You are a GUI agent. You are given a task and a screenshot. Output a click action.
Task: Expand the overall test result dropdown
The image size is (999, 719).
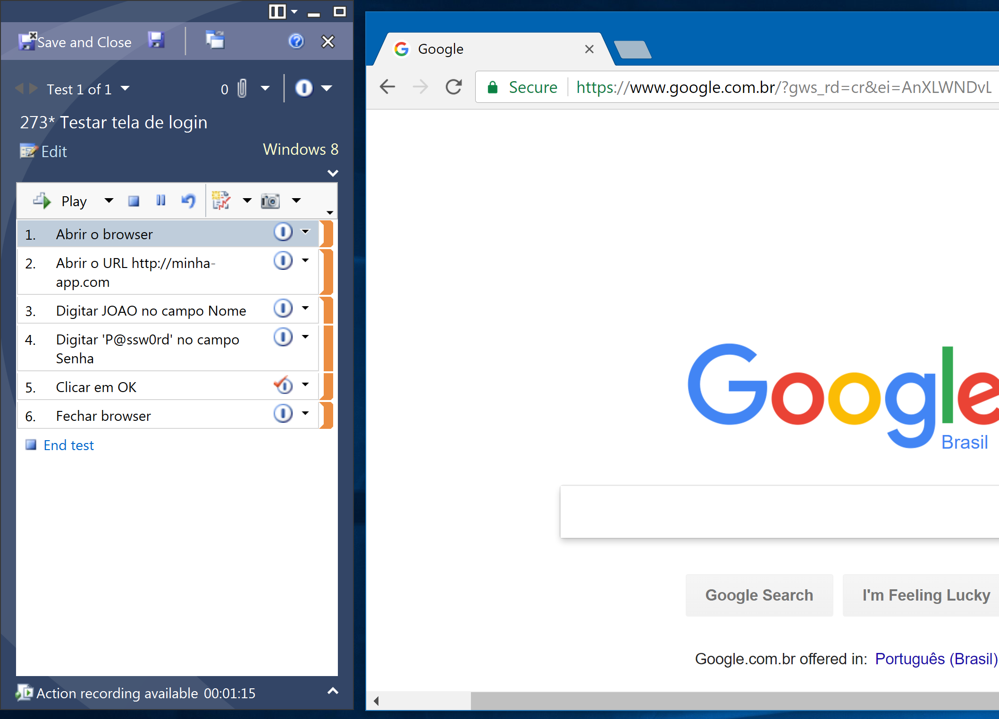(327, 88)
